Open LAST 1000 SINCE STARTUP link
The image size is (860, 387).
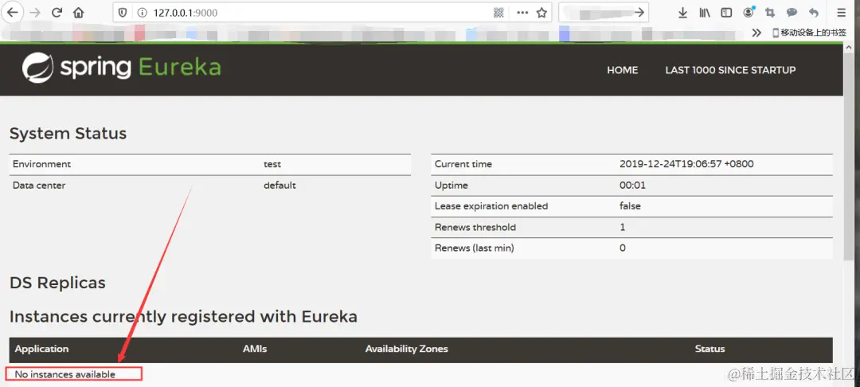[730, 70]
